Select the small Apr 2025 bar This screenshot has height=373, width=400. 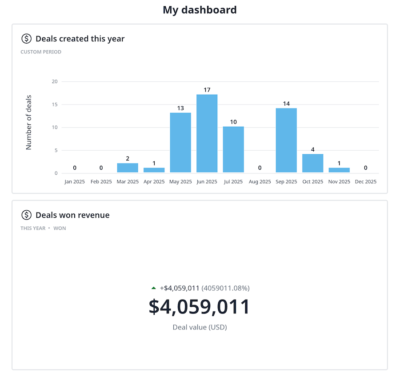[154, 170]
